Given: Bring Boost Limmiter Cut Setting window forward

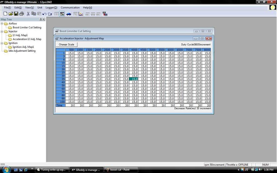Looking at the screenshot, I should pos(124,31).
